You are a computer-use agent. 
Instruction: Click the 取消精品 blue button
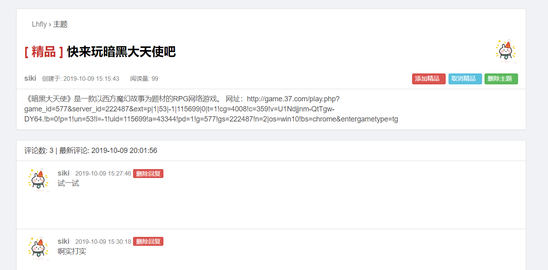coord(465,79)
